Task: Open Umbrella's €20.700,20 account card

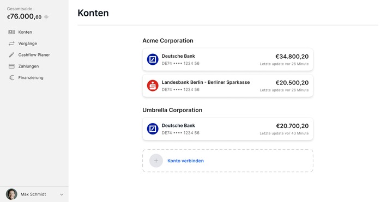Action: tap(228, 128)
